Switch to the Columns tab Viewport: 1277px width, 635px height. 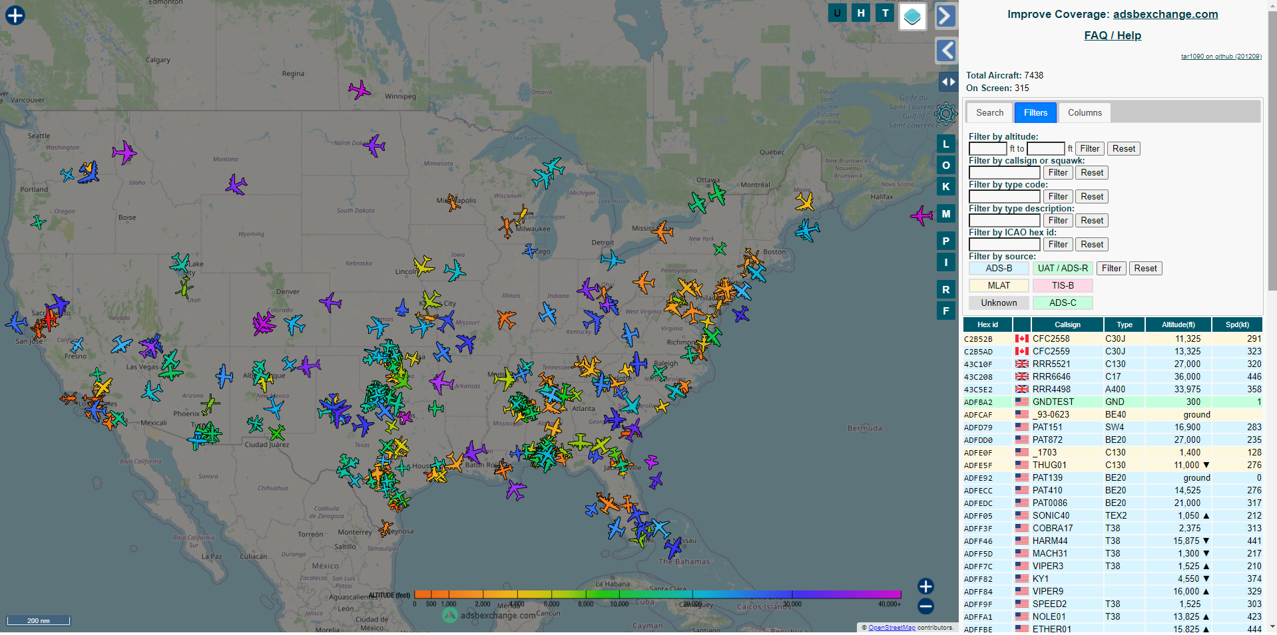click(x=1085, y=112)
